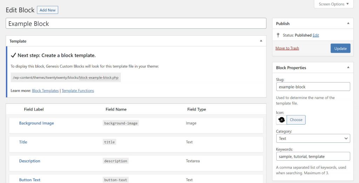Open the Background Image field row
This screenshot has width=359, height=183.
(x=36, y=123)
